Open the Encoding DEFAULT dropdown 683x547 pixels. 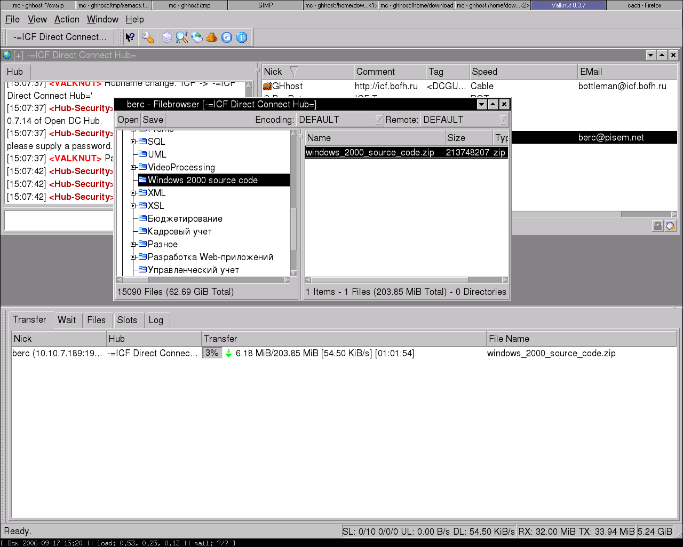[x=340, y=120]
